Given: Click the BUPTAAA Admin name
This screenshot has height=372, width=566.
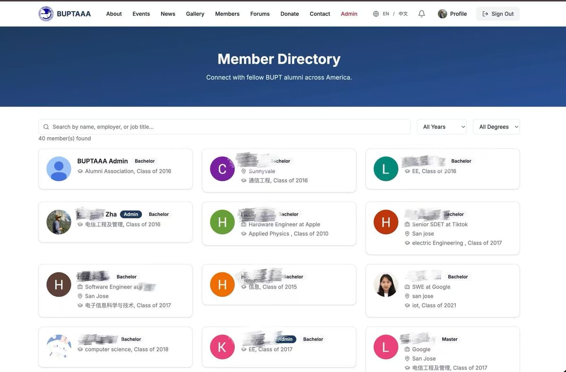Looking at the screenshot, I should click(x=102, y=161).
